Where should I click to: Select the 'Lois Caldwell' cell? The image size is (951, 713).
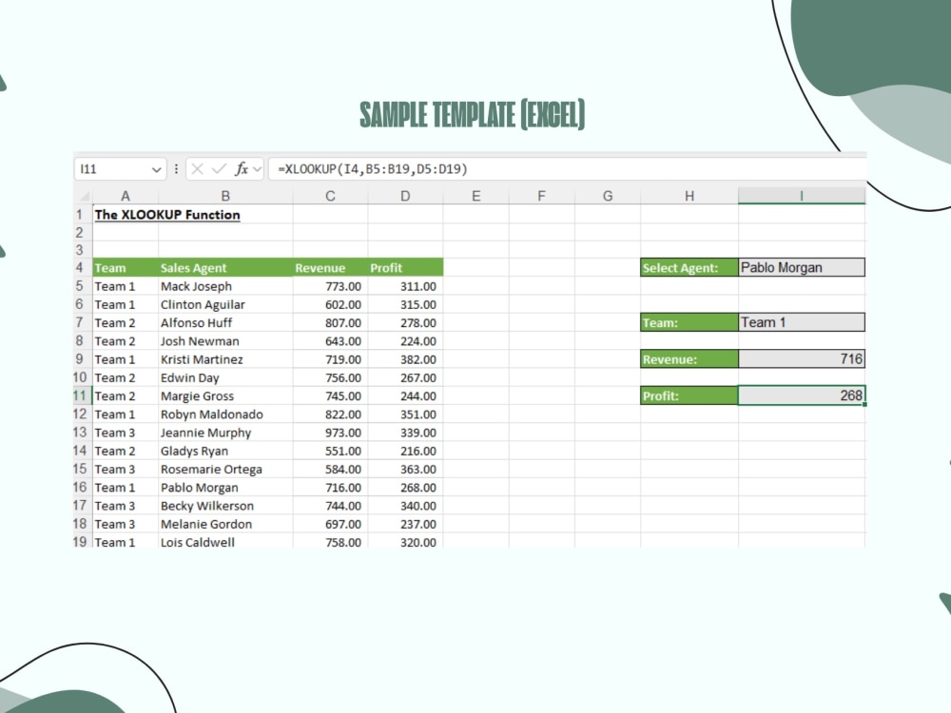[225, 541]
